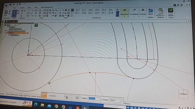195x109 pixels.
Task: Click the Undo icon in quick access toolbar
Action: (x=14, y=5)
